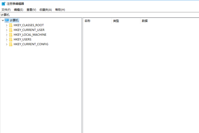Click the address bar showing 计算机
Viewport: 199px width, 133px height.
[100, 15]
